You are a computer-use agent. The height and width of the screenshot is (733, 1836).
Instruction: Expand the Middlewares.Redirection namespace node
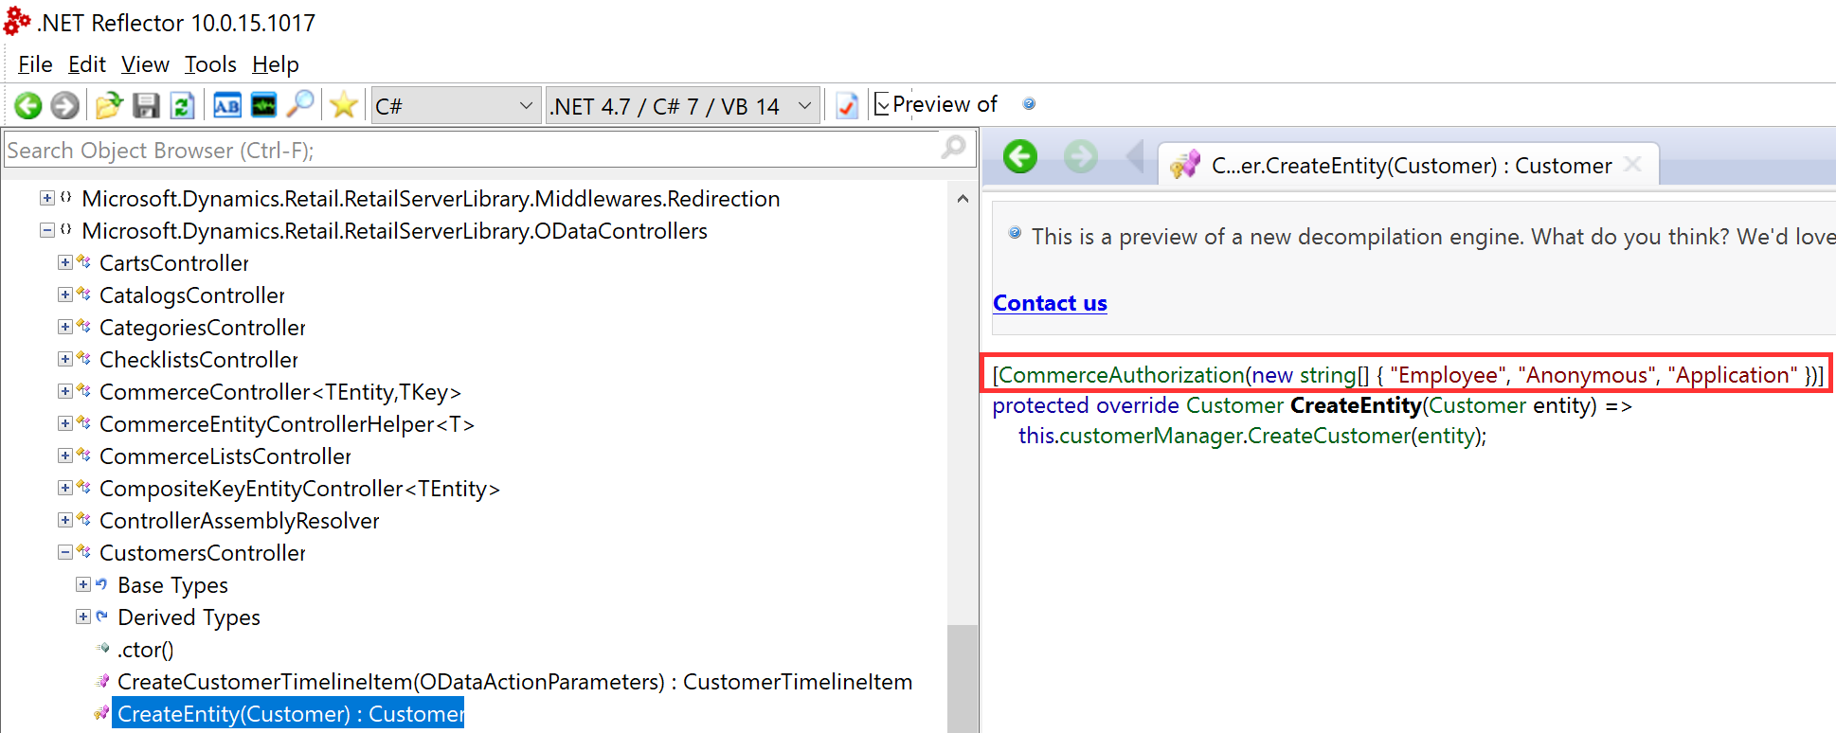pyautogui.click(x=46, y=198)
